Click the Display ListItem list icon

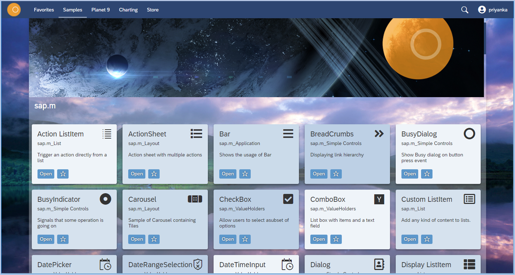click(469, 264)
